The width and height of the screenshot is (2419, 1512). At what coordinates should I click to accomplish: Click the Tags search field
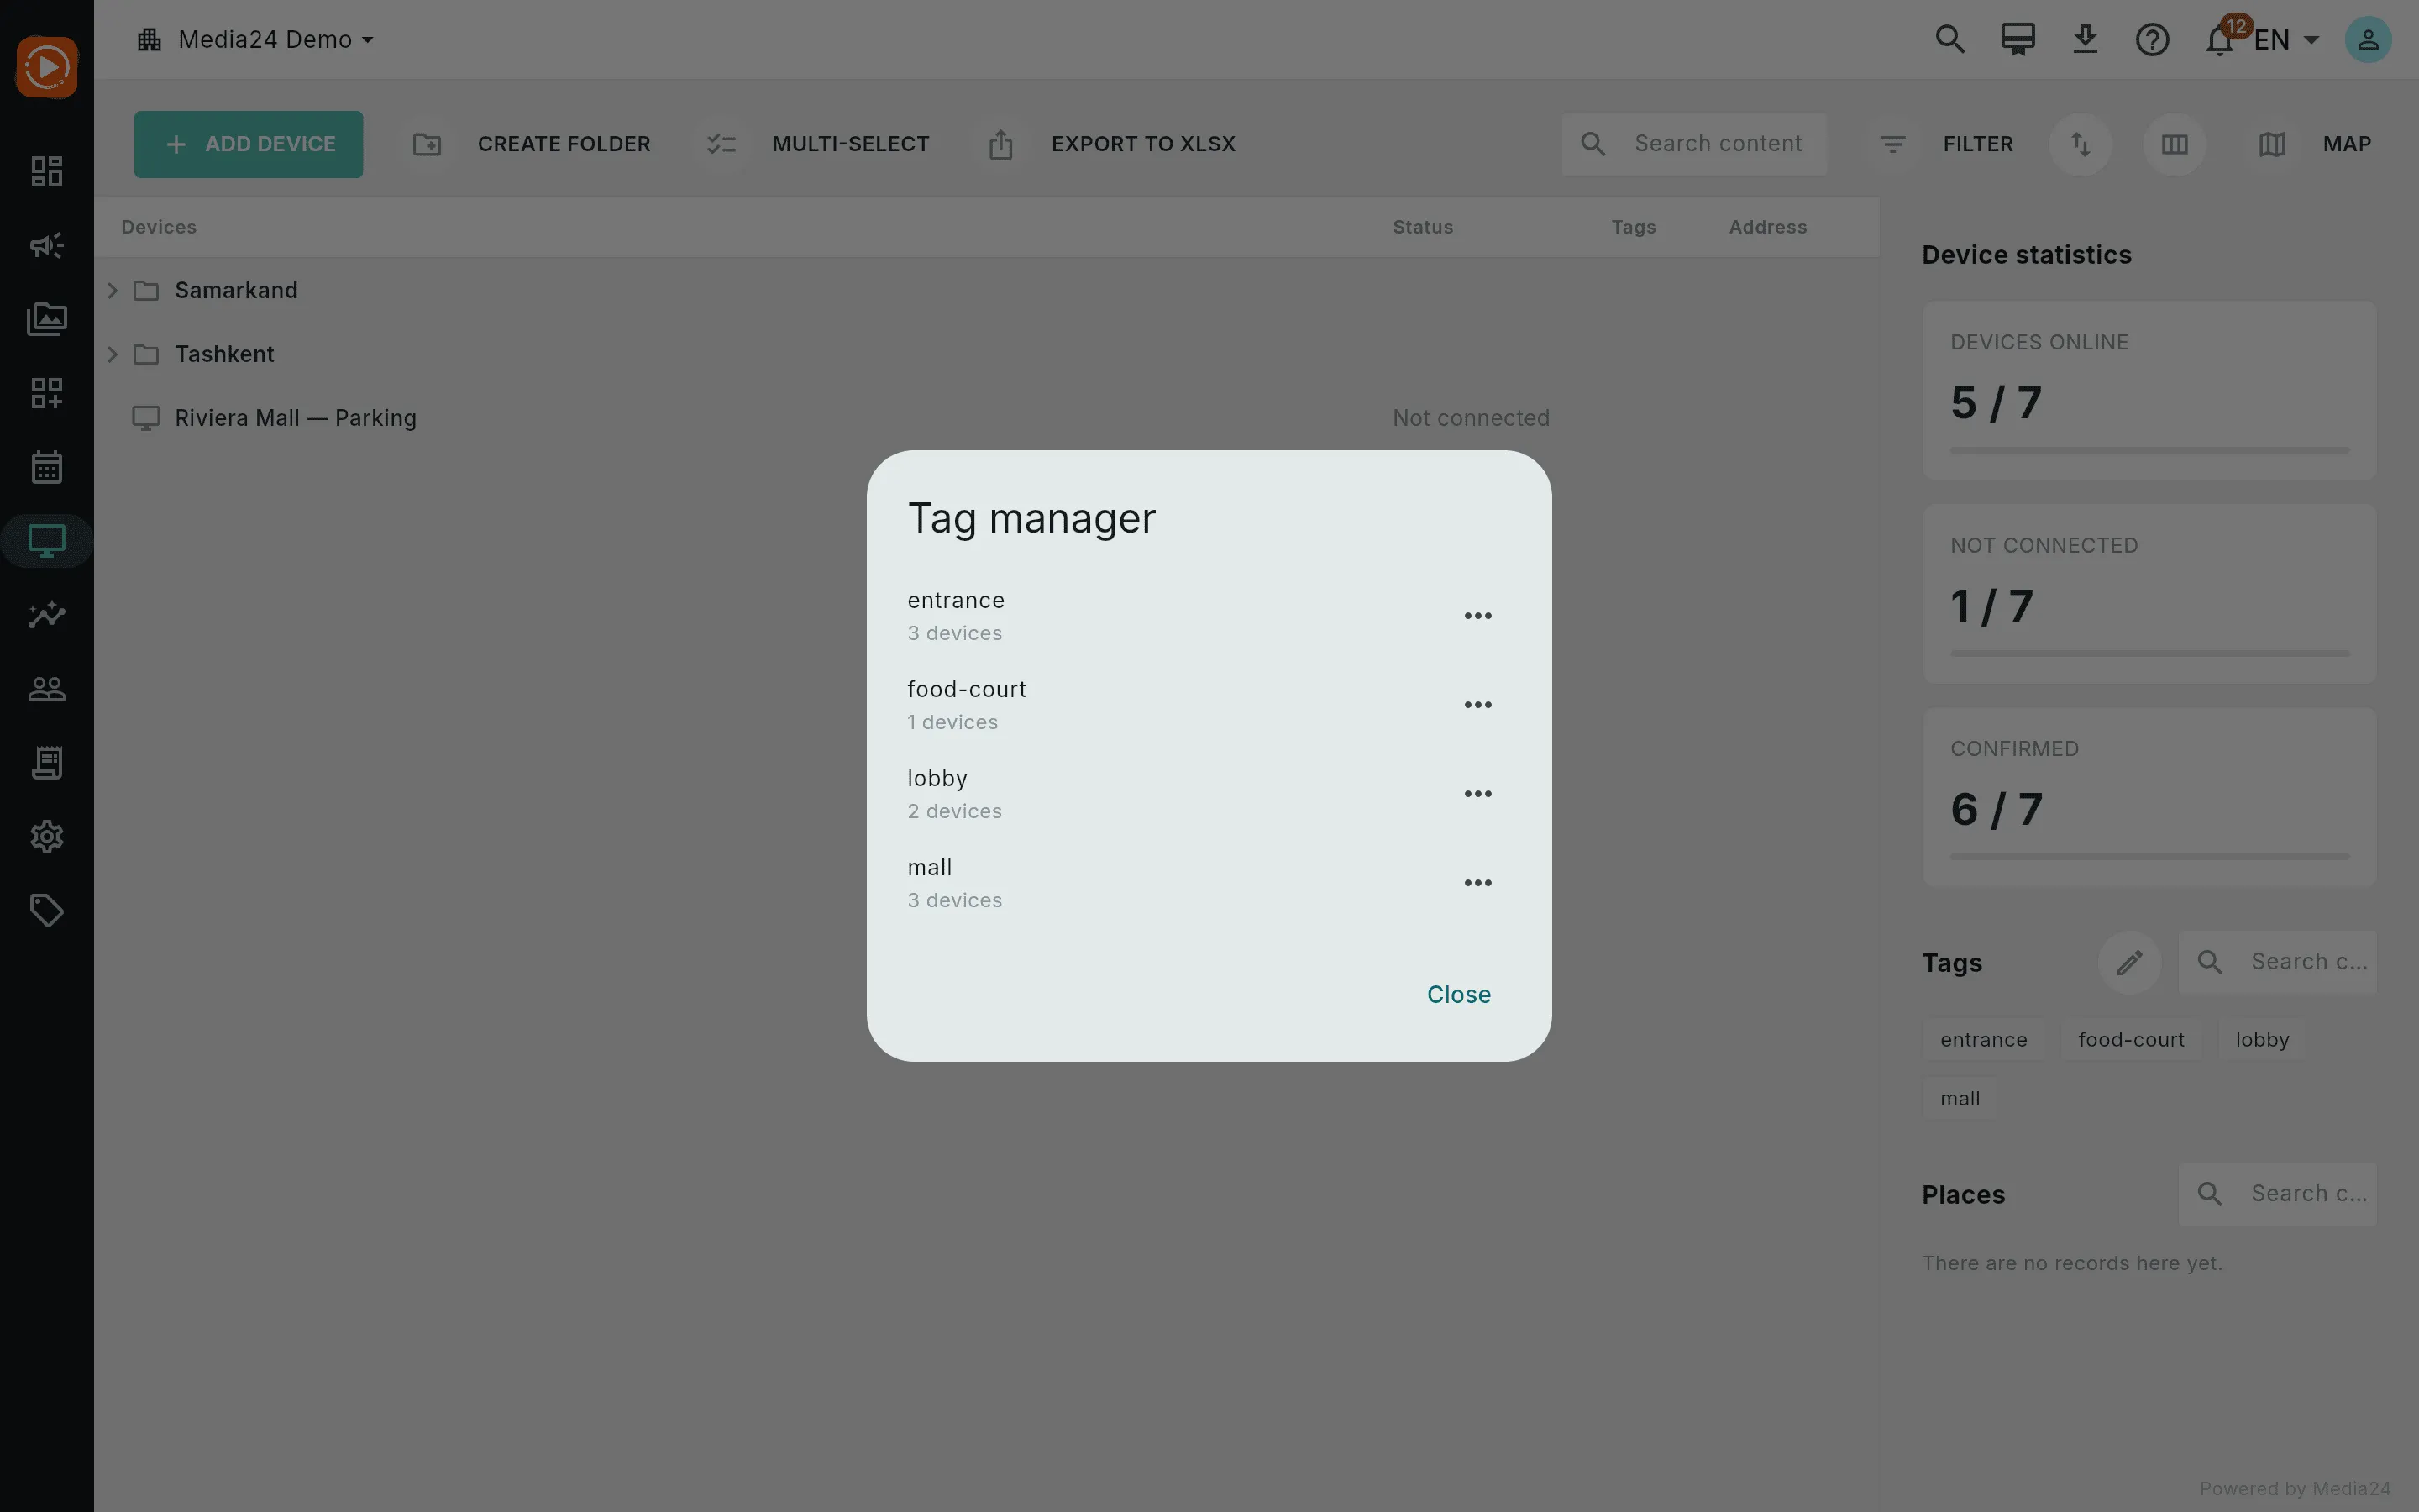click(2277, 962)
